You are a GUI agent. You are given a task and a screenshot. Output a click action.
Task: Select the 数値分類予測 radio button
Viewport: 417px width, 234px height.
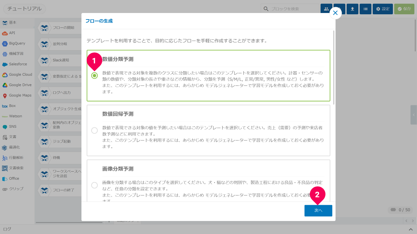(x=94, y=76)
